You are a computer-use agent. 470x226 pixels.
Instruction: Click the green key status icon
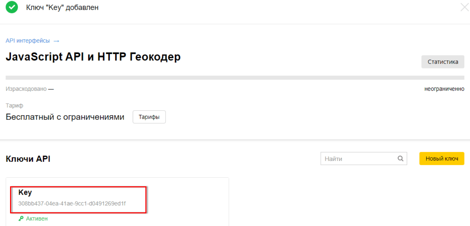pos(21,219)
